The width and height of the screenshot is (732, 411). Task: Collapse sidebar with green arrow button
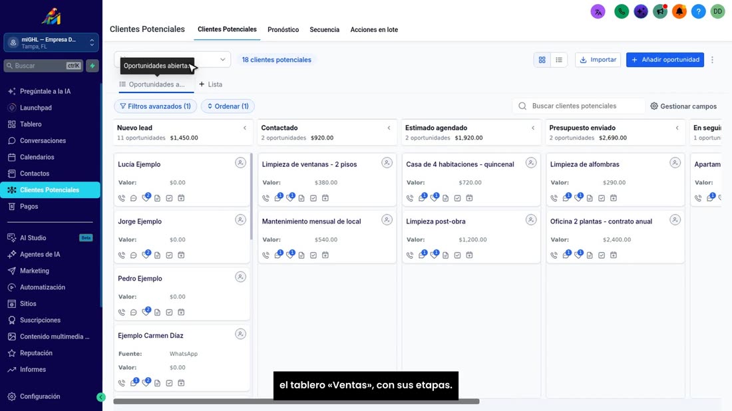pos(101,397)
